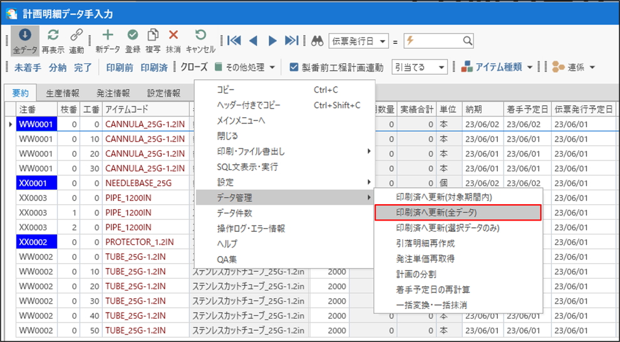
Task: Open the 引当てる combo box
Action: pos(420,67)
